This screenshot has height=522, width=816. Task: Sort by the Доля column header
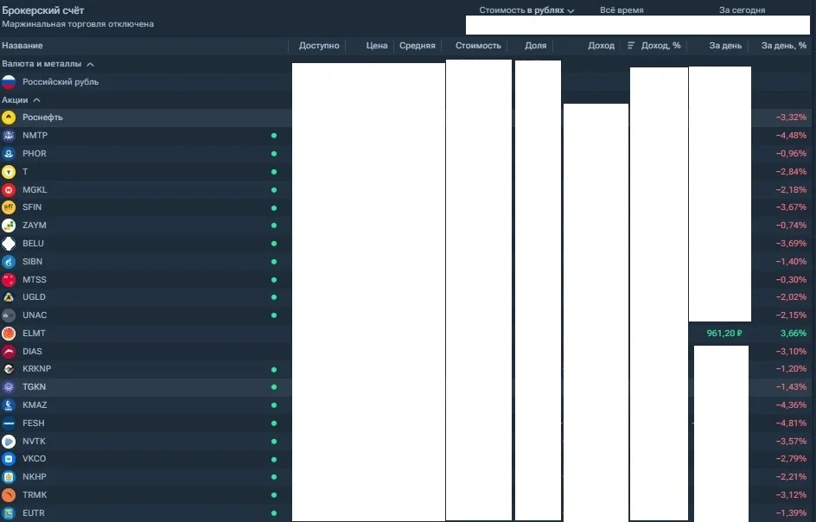[536, 46]
